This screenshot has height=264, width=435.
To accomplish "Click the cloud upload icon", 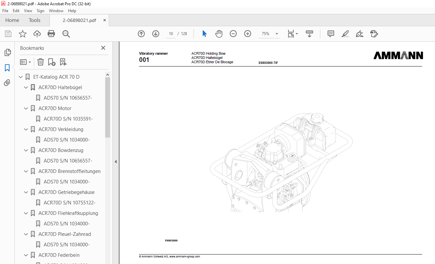I will pos(37,34).
